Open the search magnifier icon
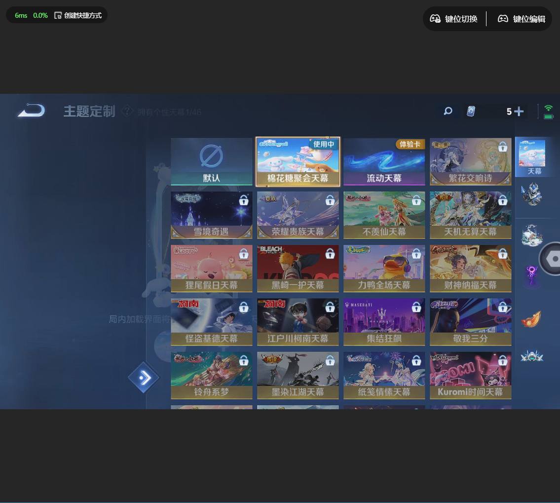The height and width of the screenshot is (503, 560). pos(448,111)
